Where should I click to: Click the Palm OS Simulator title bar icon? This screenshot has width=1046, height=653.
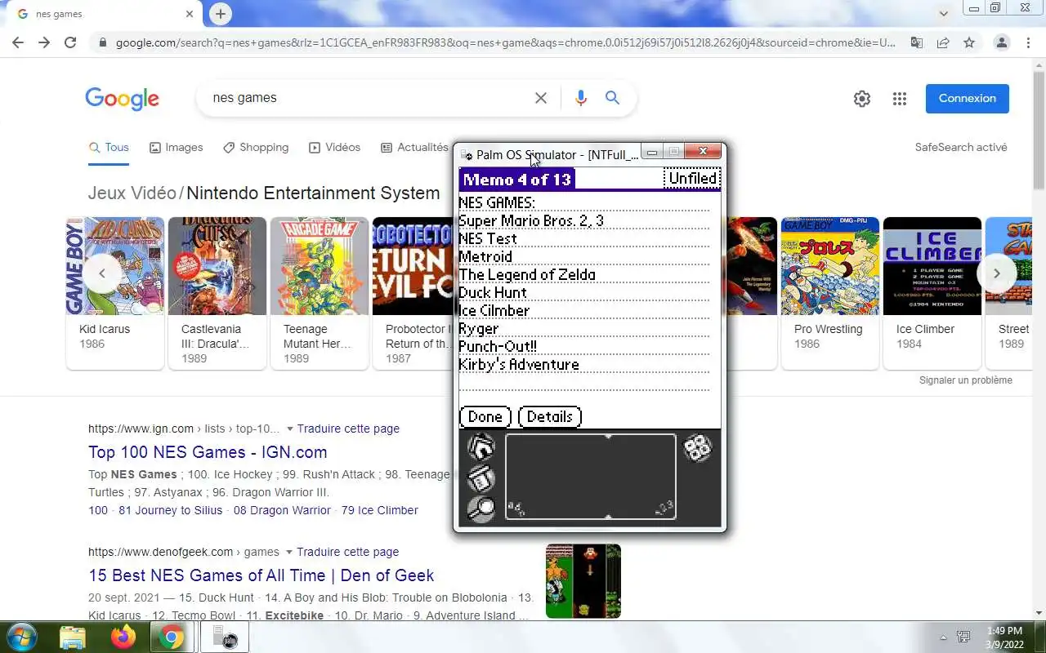(x=467, y=155)
